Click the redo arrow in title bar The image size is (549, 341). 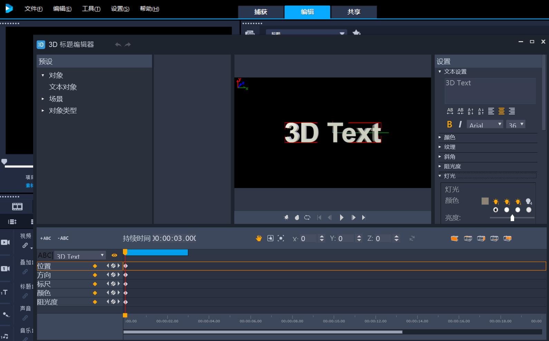[128, 45]
